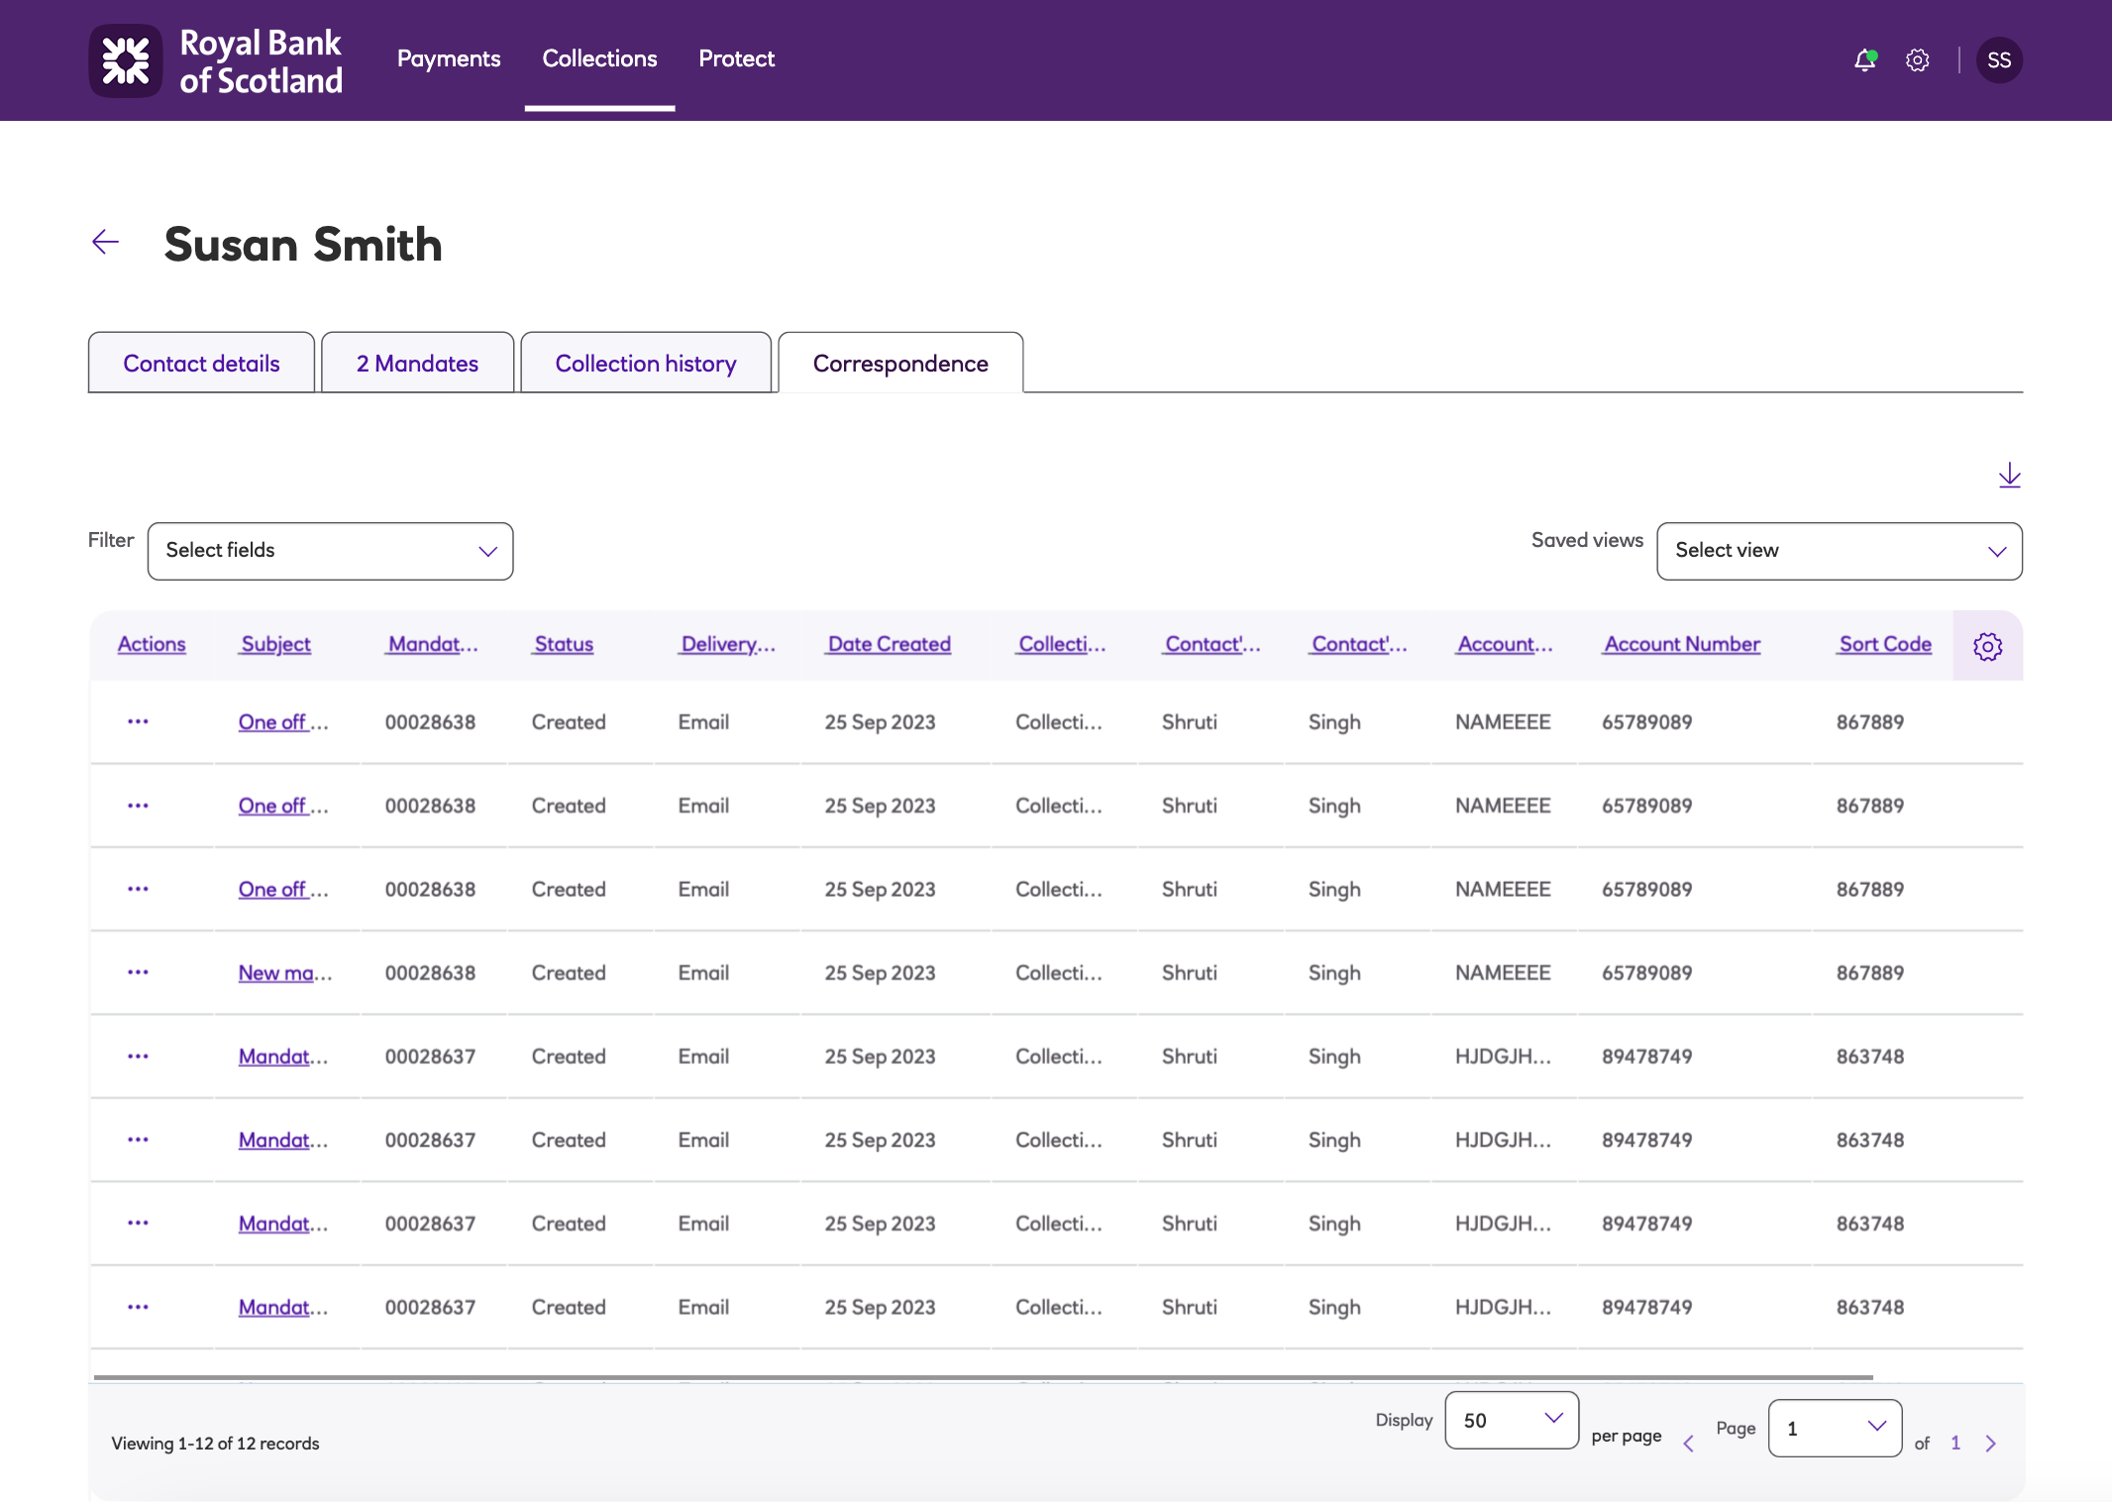The image size is (2112, 1502).
Task: Open actions menu for first One off row
Action: click(138, 722)
